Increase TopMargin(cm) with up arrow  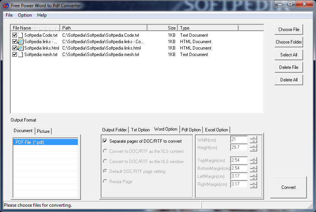[254, 159]
